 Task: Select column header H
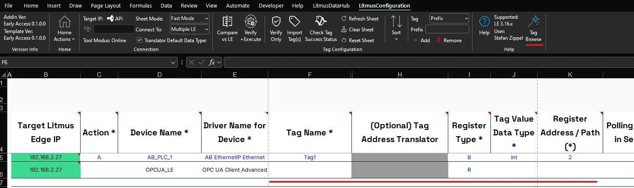pyautogui.click(x=400, y=74)
